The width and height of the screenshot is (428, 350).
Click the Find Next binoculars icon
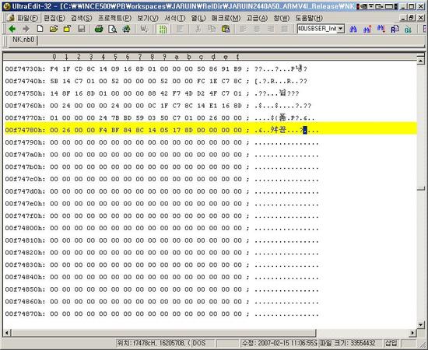click(381, 29)
